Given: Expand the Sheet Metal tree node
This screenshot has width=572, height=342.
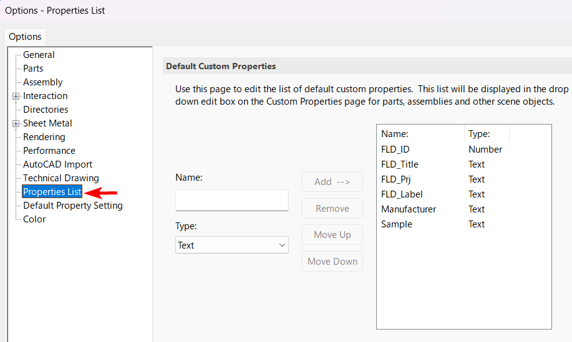Looking at the screenshot, I should point(16,123).
